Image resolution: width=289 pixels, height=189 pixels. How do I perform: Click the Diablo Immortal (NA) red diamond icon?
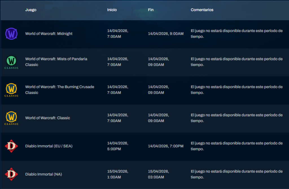pos(11,174)
